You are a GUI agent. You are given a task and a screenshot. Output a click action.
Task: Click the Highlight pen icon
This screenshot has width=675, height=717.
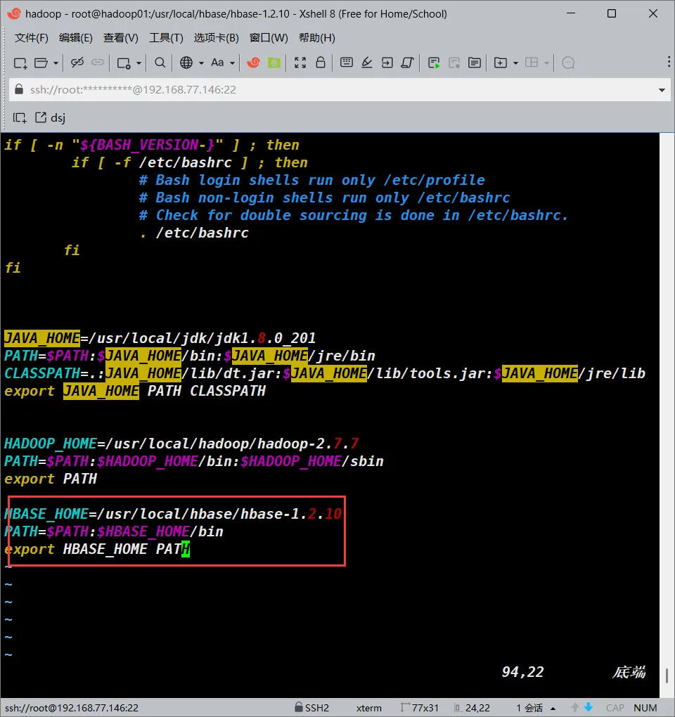coord(367,63)
